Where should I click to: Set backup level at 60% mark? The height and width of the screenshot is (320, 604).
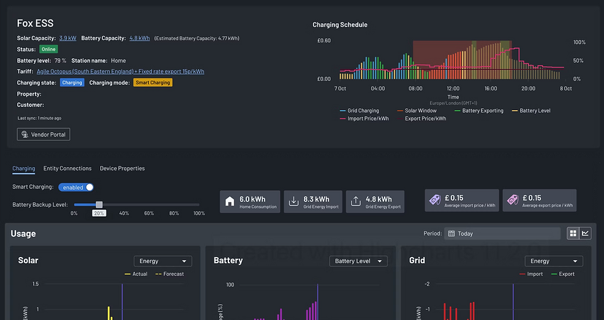coord(149,204)
